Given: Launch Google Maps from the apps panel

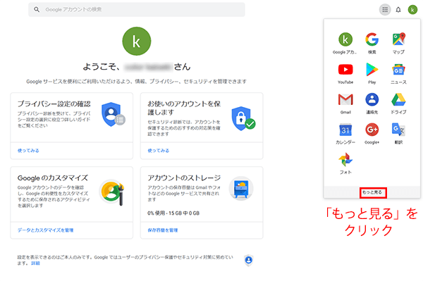Looking at the screenshot, I should [x=399, y=43].
